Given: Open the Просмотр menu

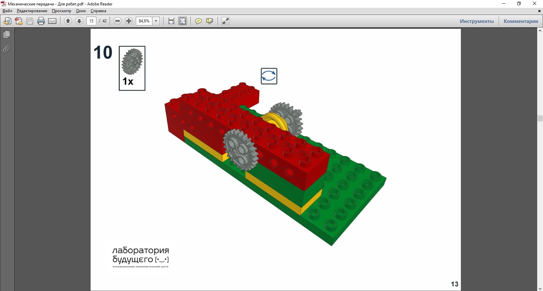Looking at the screenshot, I should pyautogui.click(x=61, y=11).
